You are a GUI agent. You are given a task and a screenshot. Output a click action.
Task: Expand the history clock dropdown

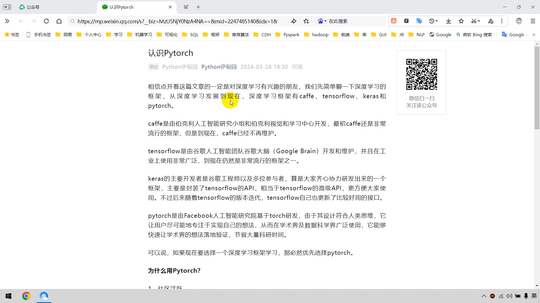[437, 21]
